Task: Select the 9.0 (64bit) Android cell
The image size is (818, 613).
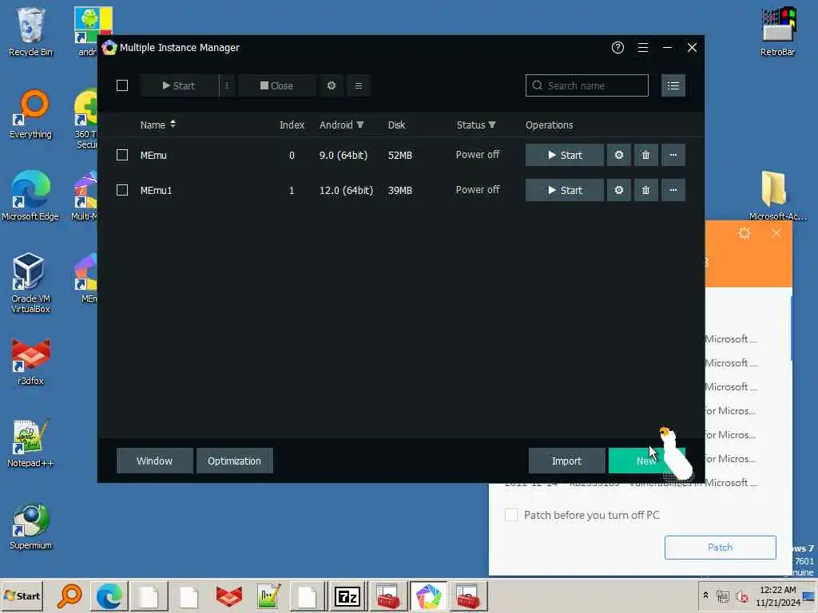Action: [x=343, y=155]
